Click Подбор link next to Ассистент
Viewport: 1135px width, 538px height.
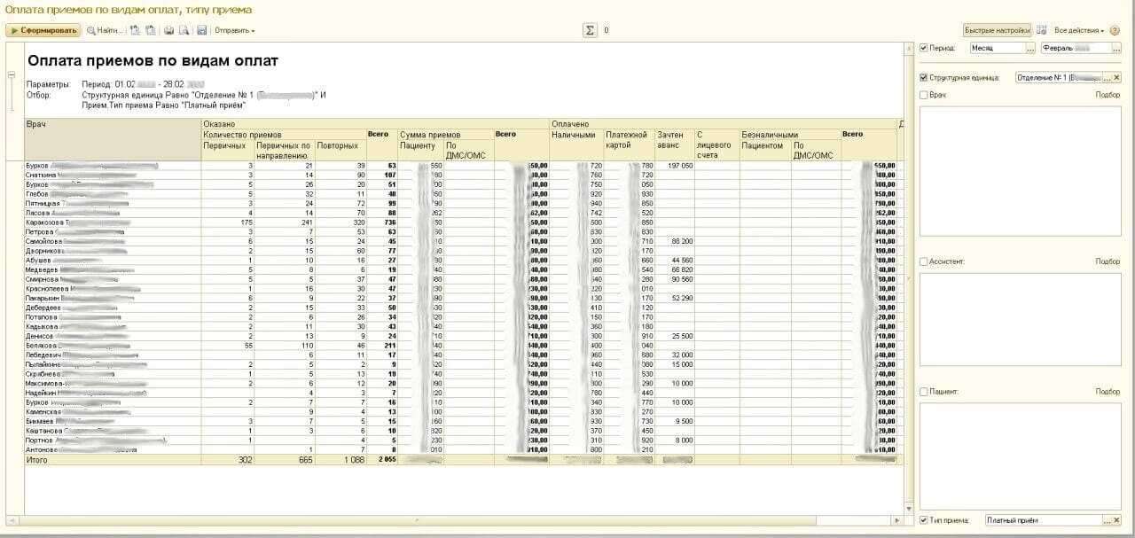1107,261
